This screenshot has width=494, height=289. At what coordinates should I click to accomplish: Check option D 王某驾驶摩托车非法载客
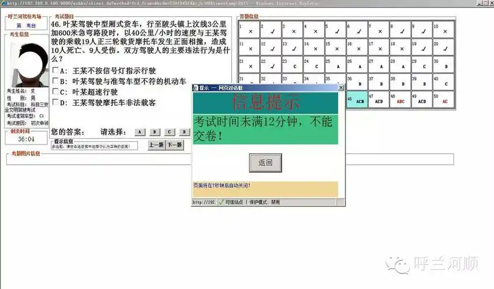pyautogui.click(x=55, y=102)
